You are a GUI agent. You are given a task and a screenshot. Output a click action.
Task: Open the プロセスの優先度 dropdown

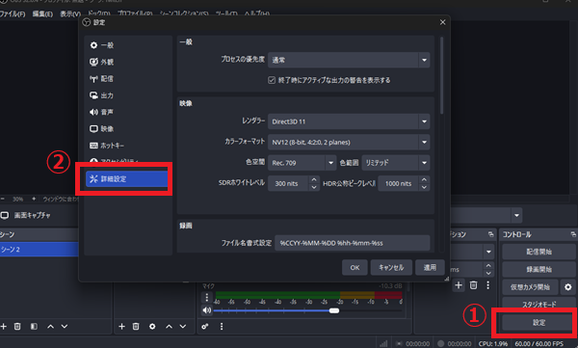tap(349, 60)
